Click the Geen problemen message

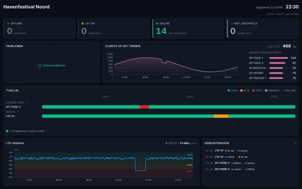[x=54, y=65]
